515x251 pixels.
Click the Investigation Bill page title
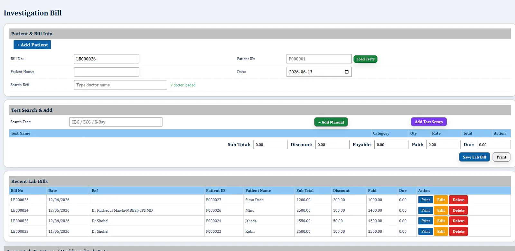click(x=33, y=13)
